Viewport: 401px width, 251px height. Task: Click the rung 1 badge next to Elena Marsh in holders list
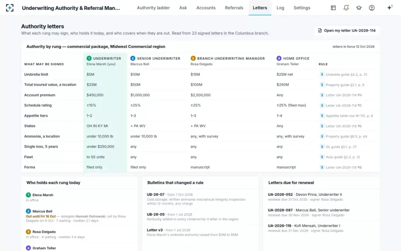point(28,195)
